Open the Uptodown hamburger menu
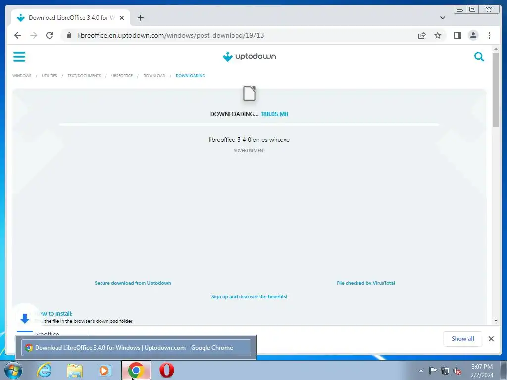 click(19, 57)
